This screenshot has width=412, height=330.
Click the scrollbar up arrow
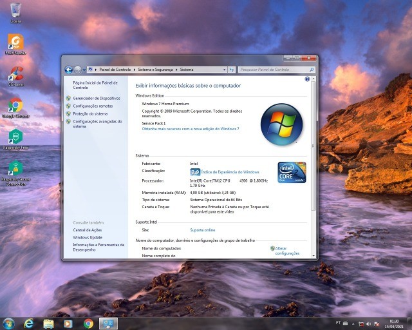pos(314,79)
